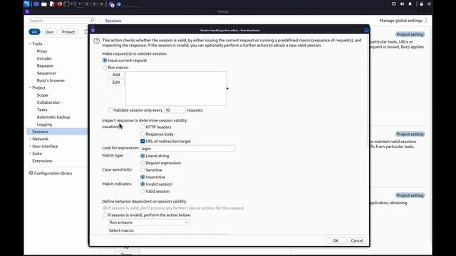Open the file manager taskbar icon

(x=44, y=4)
